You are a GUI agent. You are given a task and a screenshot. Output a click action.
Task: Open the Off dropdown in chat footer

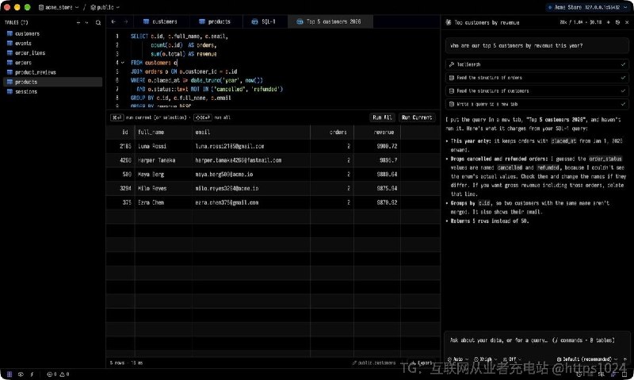click(512, 359)
